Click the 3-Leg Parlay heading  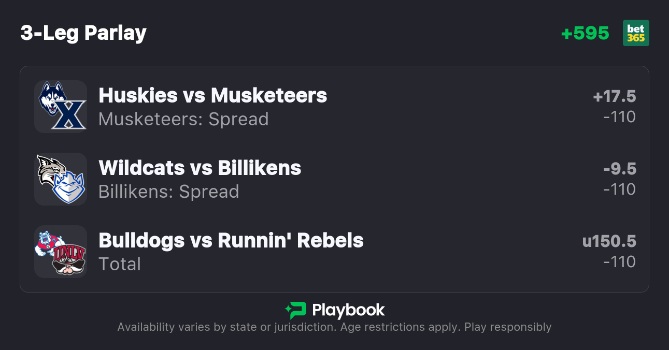[83, 33]
